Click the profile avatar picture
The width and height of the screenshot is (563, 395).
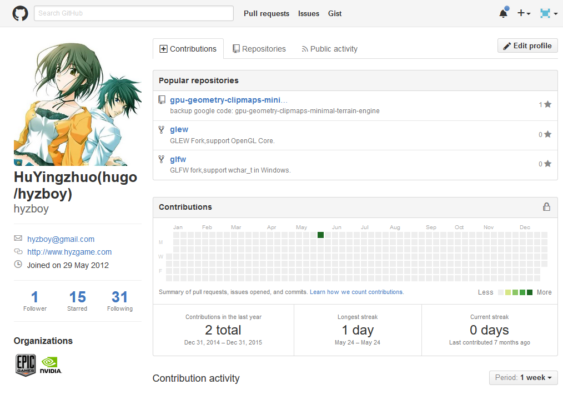[78, 102]
